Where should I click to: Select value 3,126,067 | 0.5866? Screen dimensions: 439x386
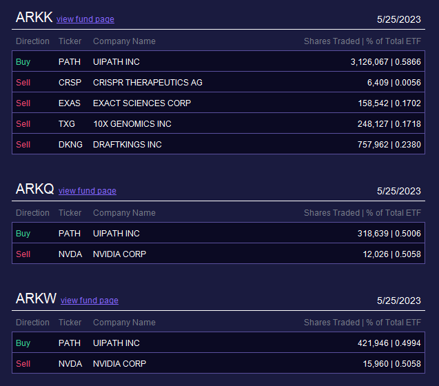(x=385, y=61)
